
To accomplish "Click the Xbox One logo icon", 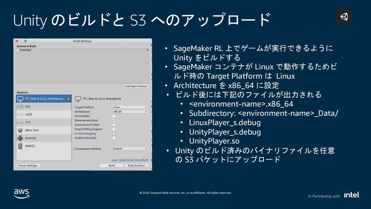I will point(20,130).
